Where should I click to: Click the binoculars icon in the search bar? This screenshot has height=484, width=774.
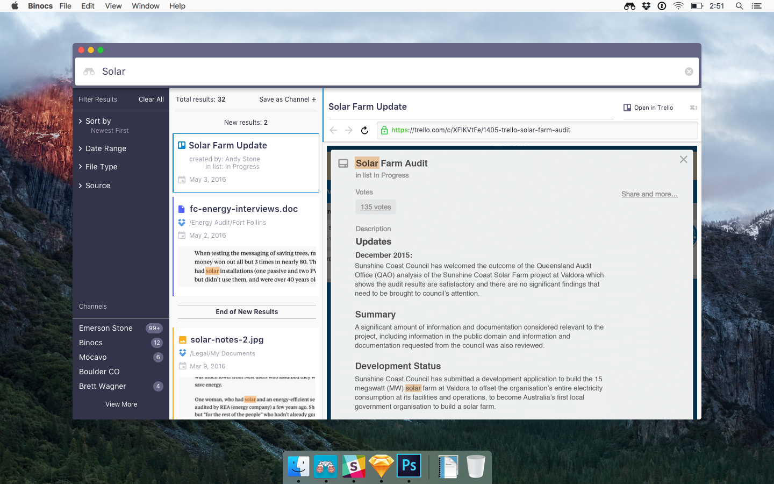[89, 72]
